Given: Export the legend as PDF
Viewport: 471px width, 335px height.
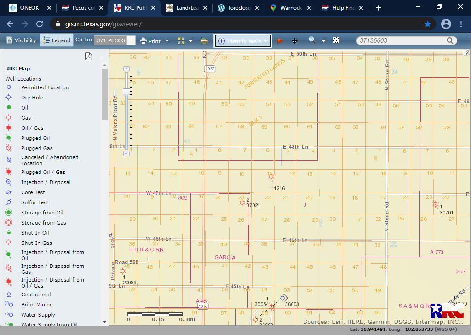Looking at the screenshot, I should pyautogui.click(x=88, y=57).
